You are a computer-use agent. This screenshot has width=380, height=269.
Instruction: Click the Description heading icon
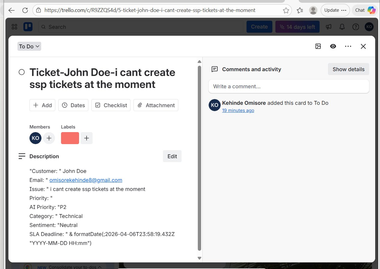point(22,156)
